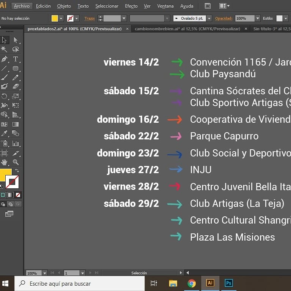Open Photoshop from the taskbar
Image resolution: width=291 pixels, height=291 pixels.
228,283
